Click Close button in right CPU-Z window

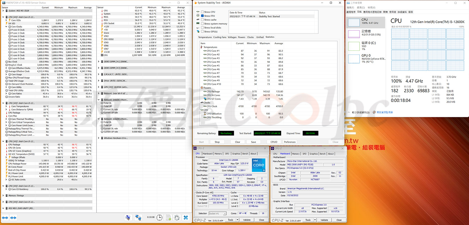pos(339,220)
